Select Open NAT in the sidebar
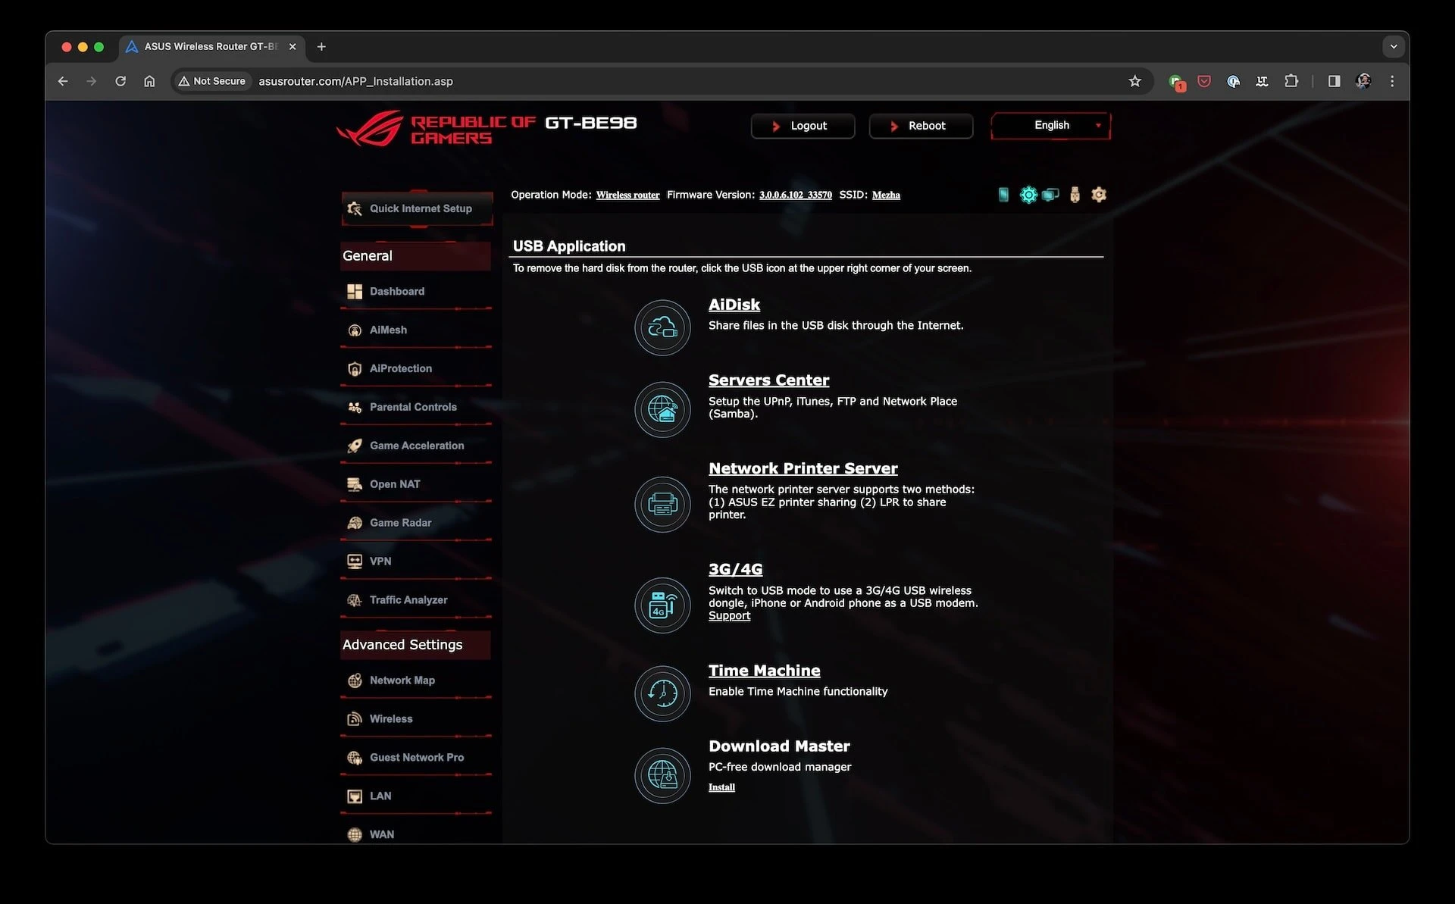This screenshot has width=1455, height=904. 416,484
